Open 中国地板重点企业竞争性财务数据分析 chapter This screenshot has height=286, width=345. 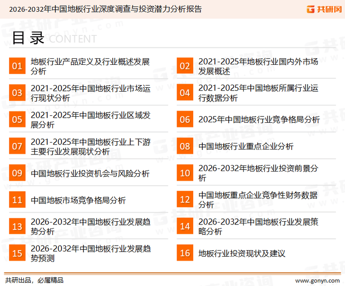point(258,200)
